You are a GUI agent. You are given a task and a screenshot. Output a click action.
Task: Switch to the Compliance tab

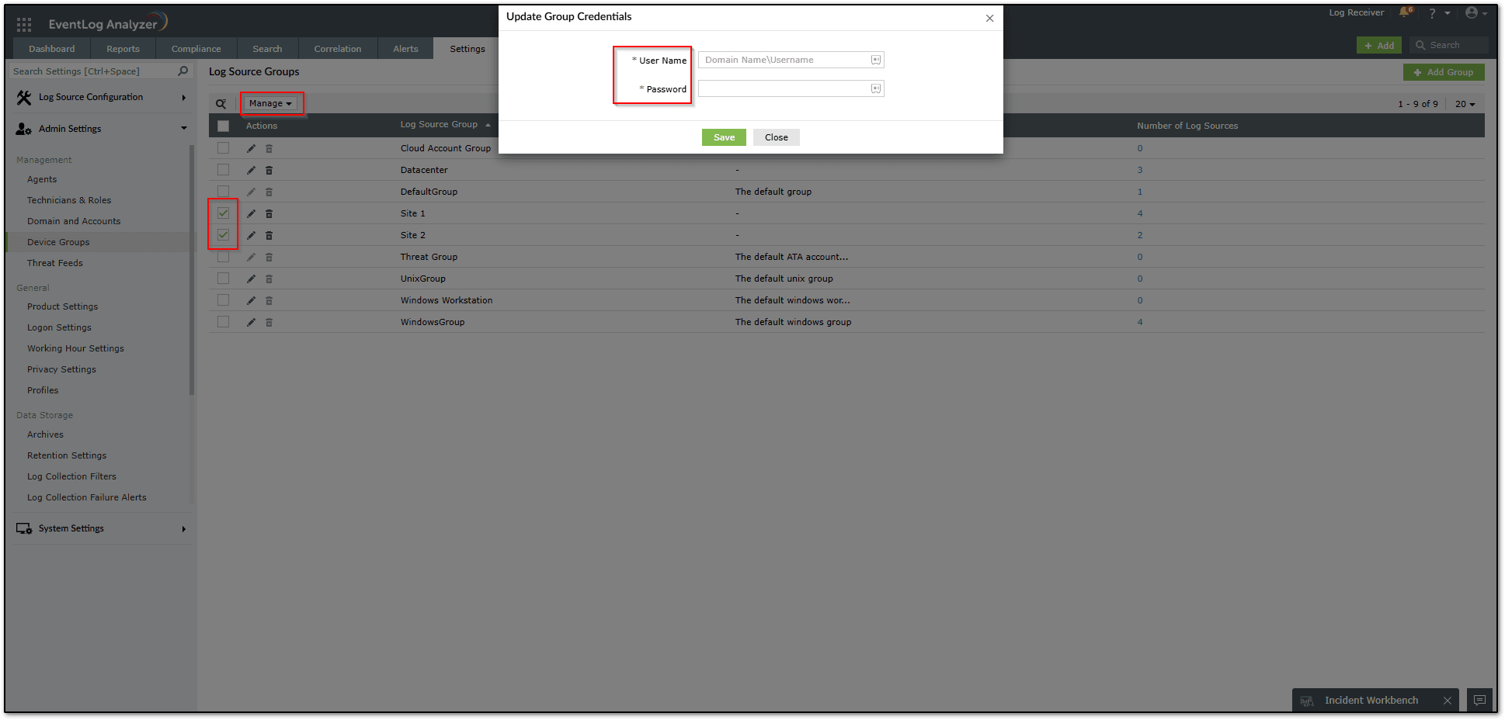pyautogui.click(x=196, y=49)
